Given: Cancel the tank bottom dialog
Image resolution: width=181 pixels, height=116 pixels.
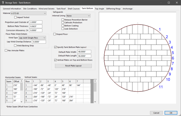Looking at the screenshot, I should point(156,113).
